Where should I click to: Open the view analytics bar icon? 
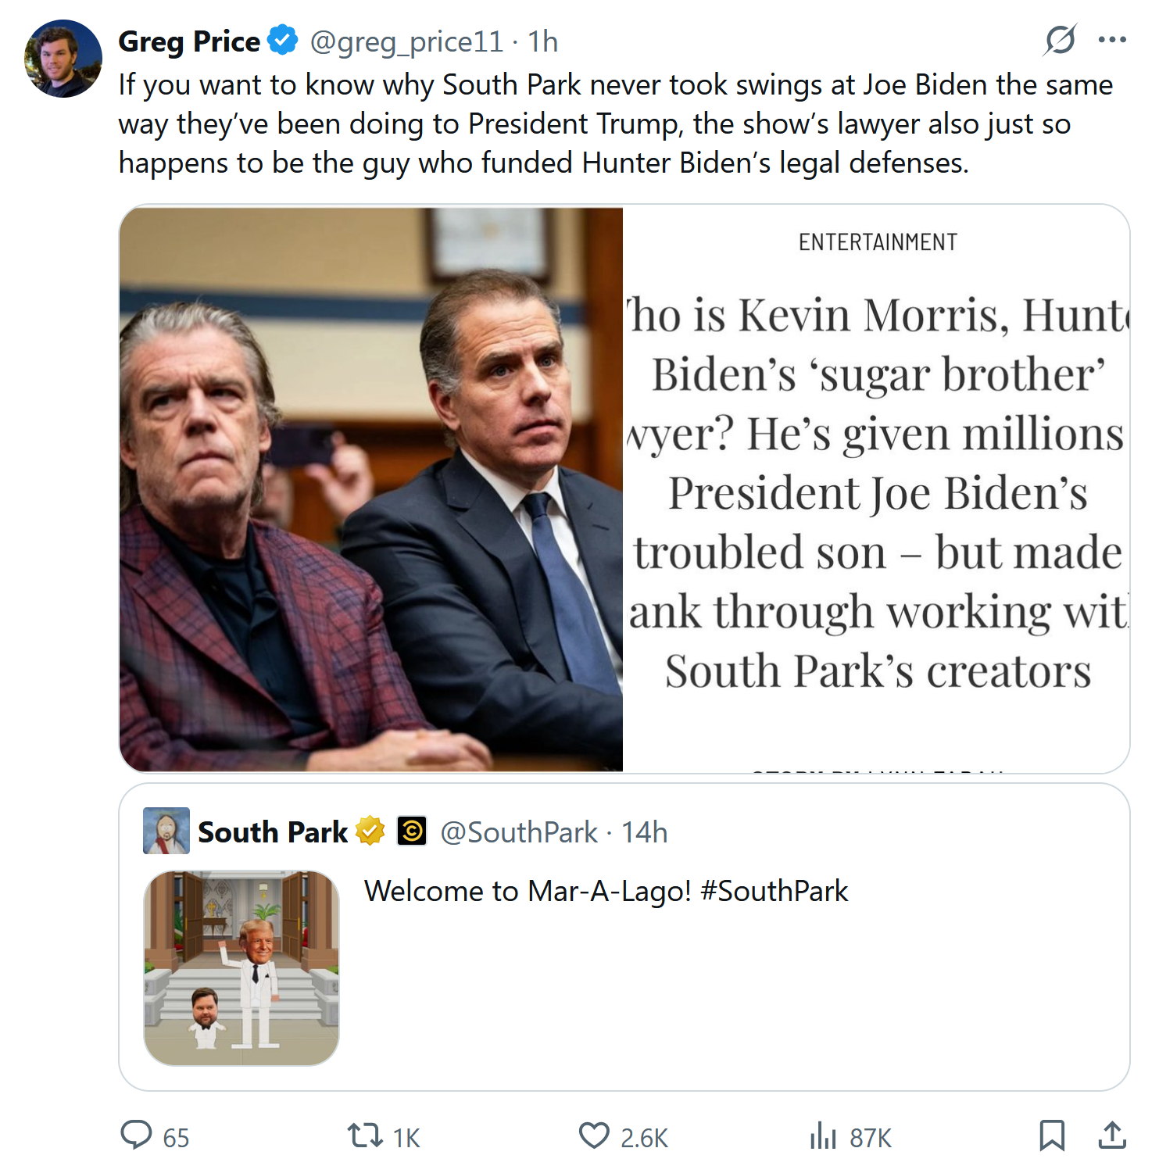[x=822, y=1135]
